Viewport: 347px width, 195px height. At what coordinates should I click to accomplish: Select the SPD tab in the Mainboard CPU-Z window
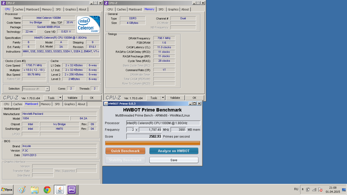tap(57, 104)
